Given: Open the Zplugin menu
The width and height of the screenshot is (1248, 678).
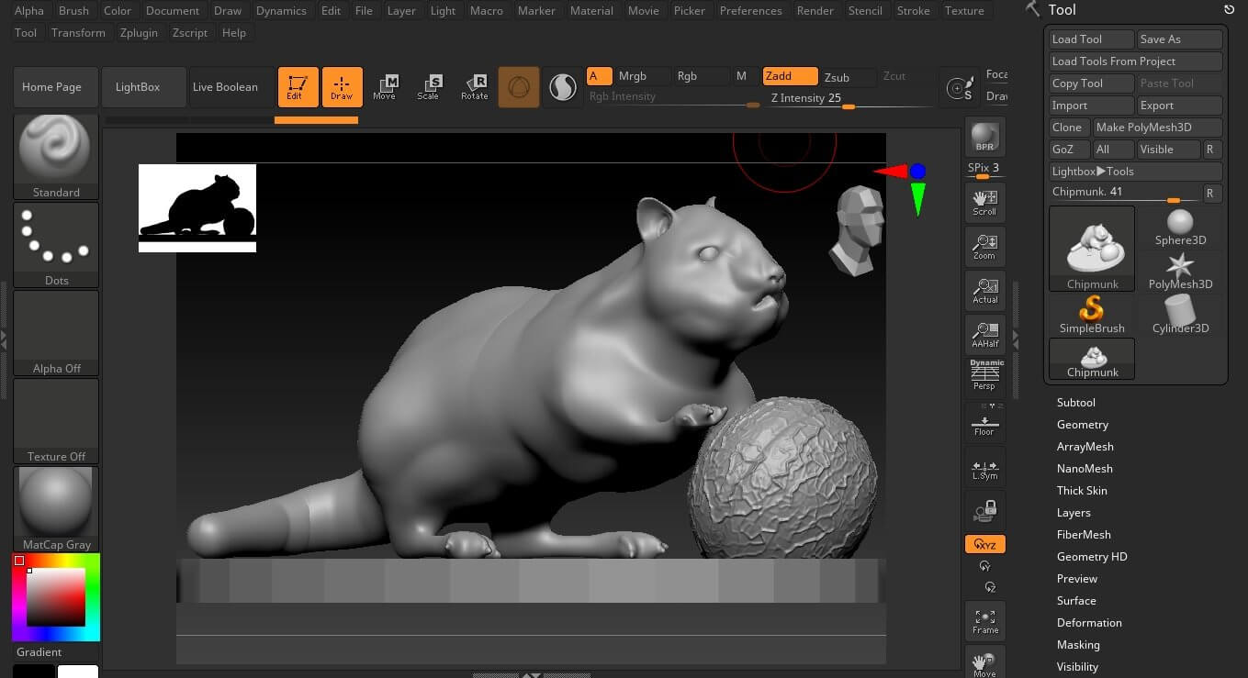Looking at the screenshot, I should 139,33.
